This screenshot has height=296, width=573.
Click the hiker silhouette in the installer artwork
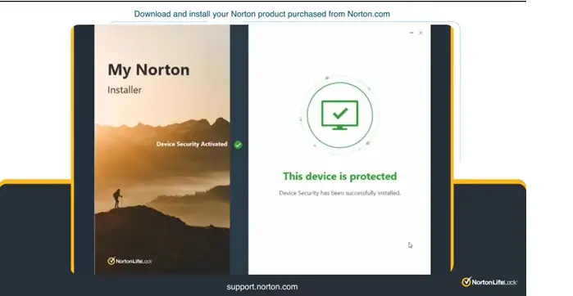click(x=118, y=199)
